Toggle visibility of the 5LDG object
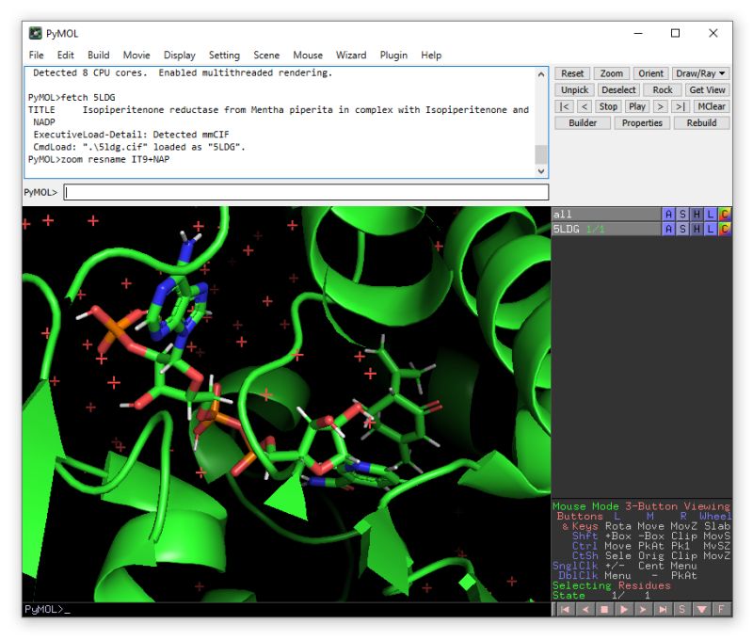 [606, 229]
